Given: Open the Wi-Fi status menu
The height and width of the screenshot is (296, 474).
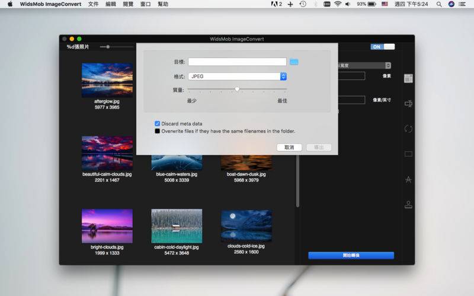Looking at the screenshot, I should (338, 4).
